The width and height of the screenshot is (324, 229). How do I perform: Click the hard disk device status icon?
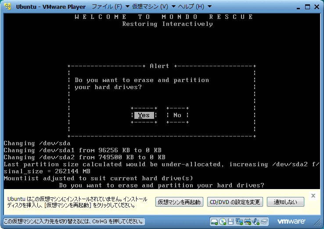[x=215, y=221]
